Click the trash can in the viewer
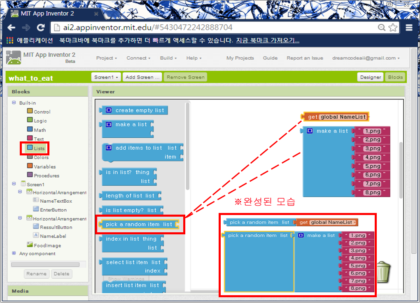This screenshot has width=420, height=303. [383, 272]
